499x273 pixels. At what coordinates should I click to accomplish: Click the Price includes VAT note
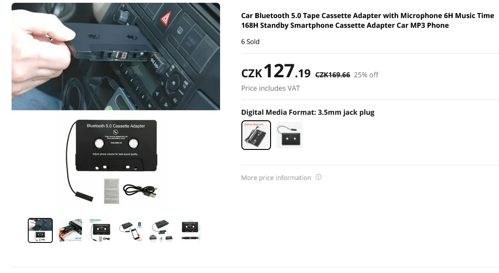(271, 88)
